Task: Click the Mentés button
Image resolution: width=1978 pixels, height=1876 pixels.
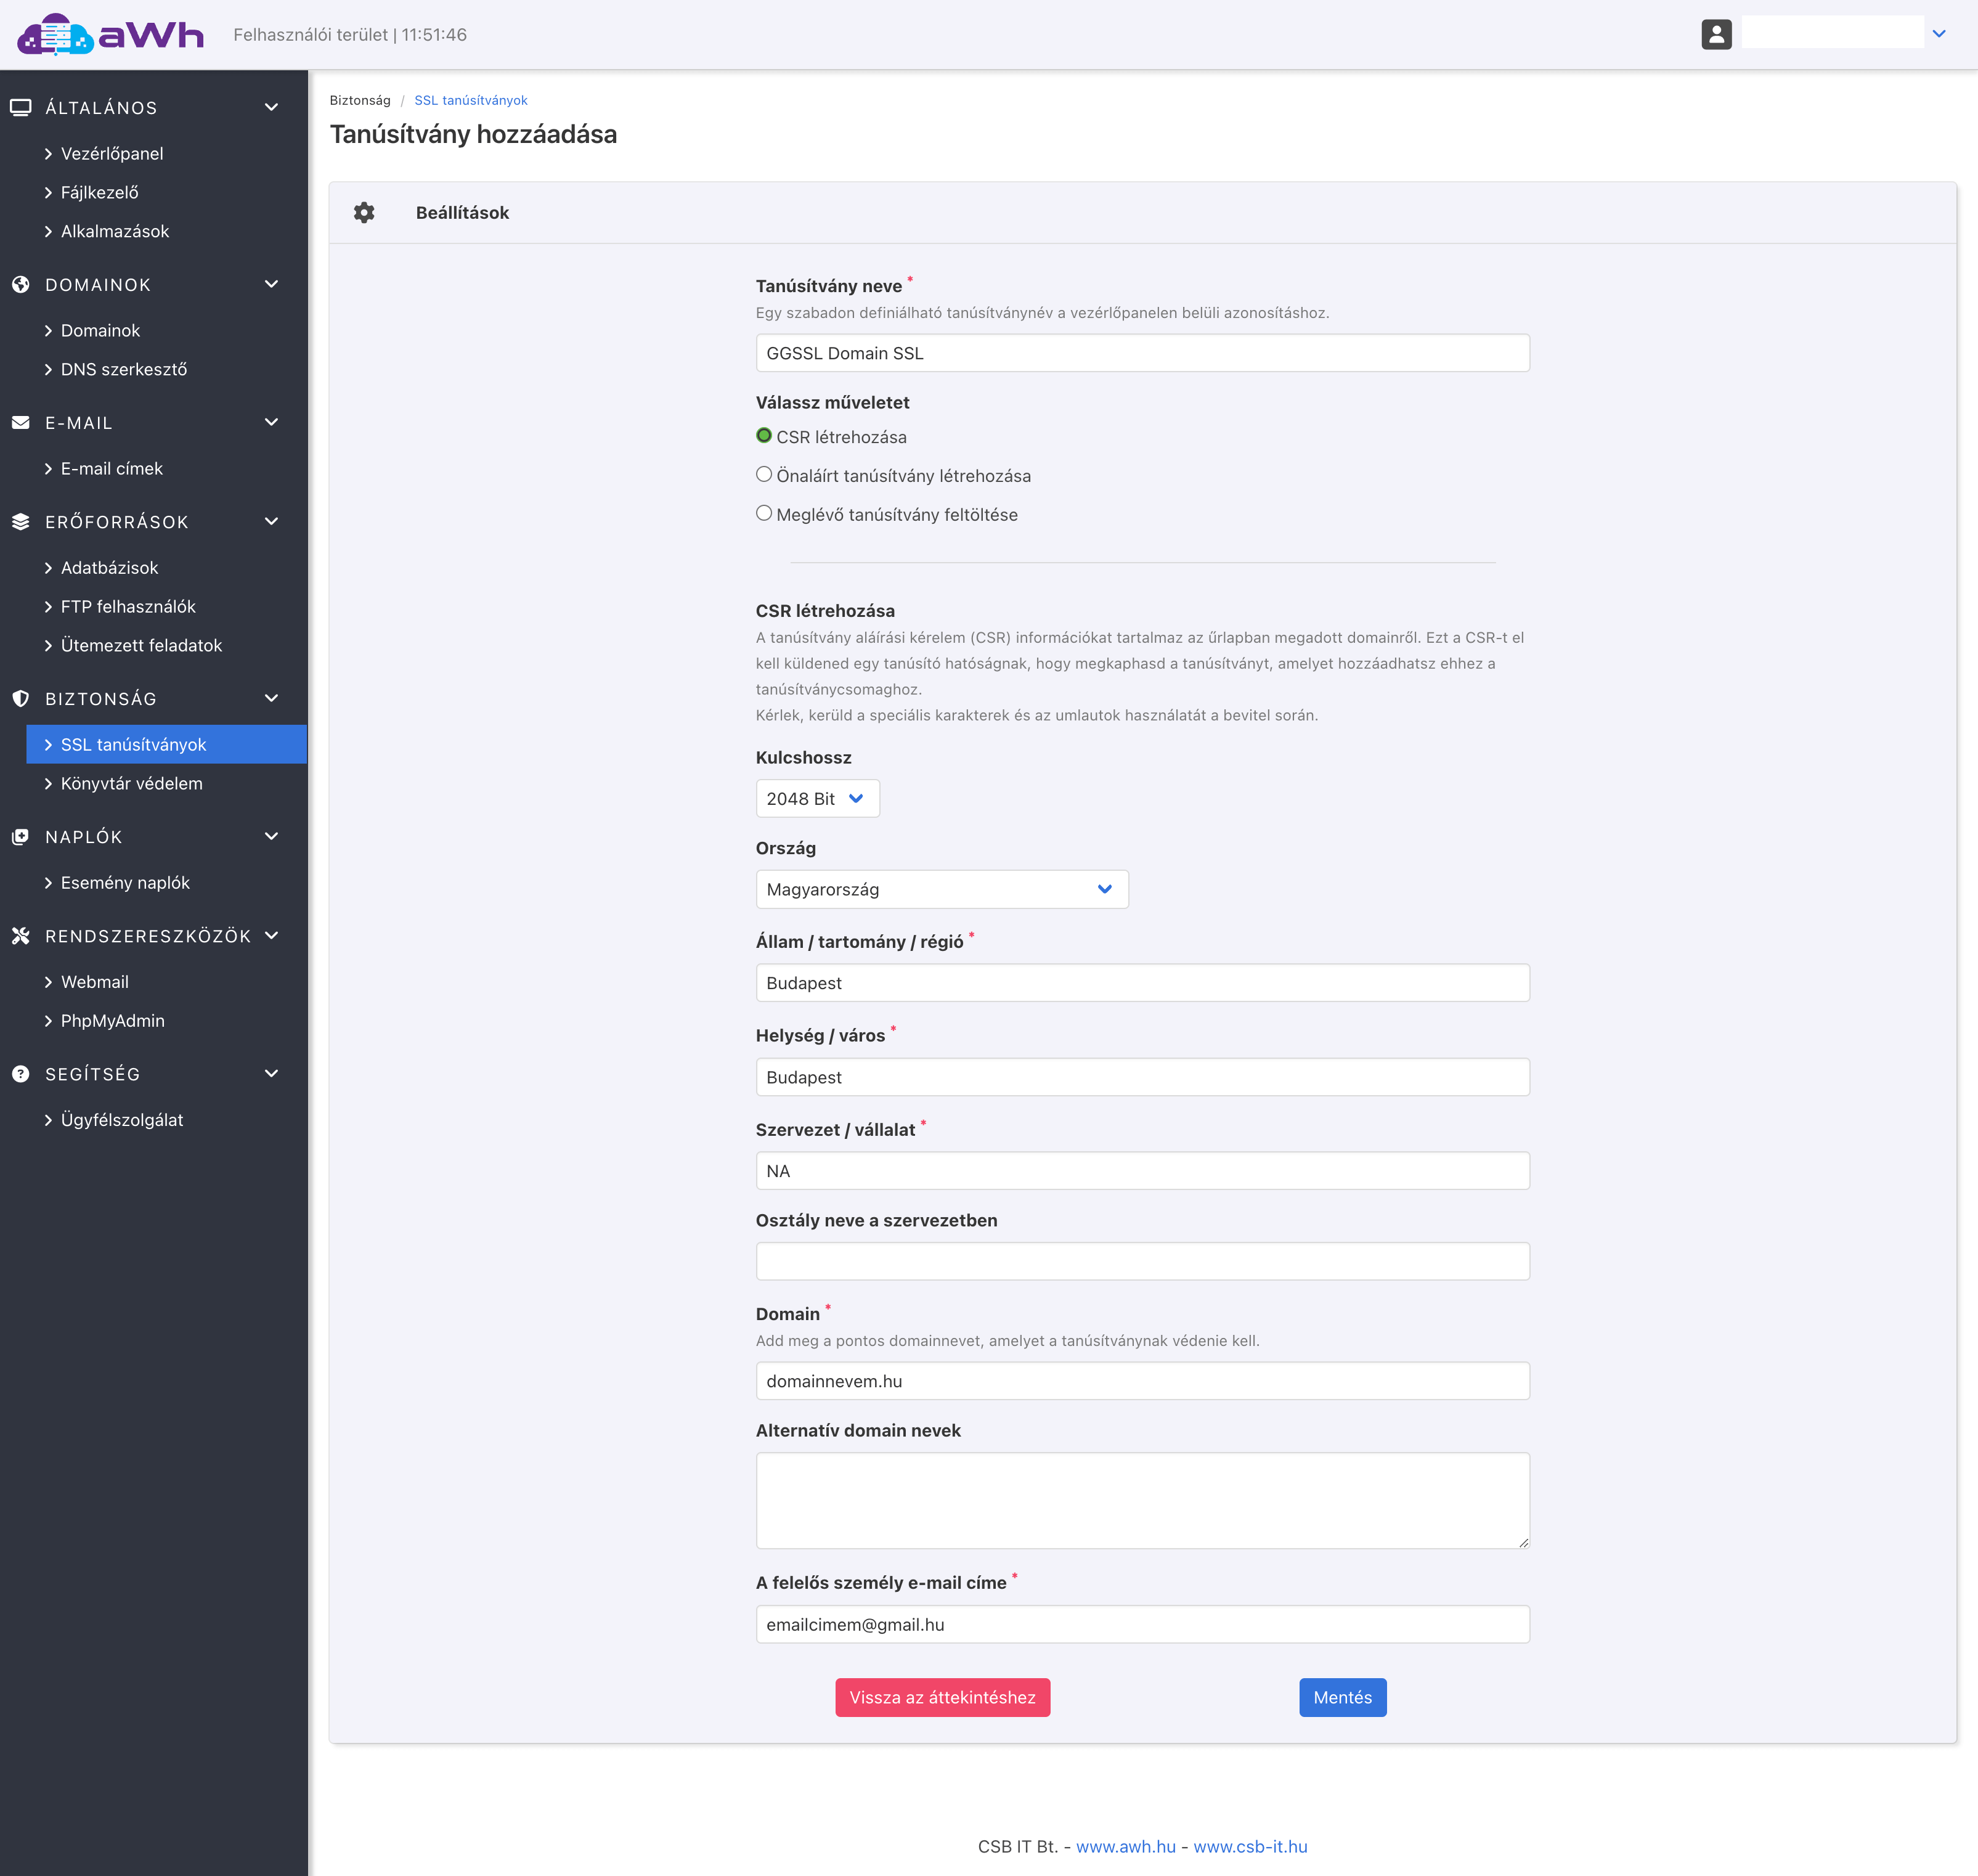Action: pyautogui.click(x=1342, y=1697)
